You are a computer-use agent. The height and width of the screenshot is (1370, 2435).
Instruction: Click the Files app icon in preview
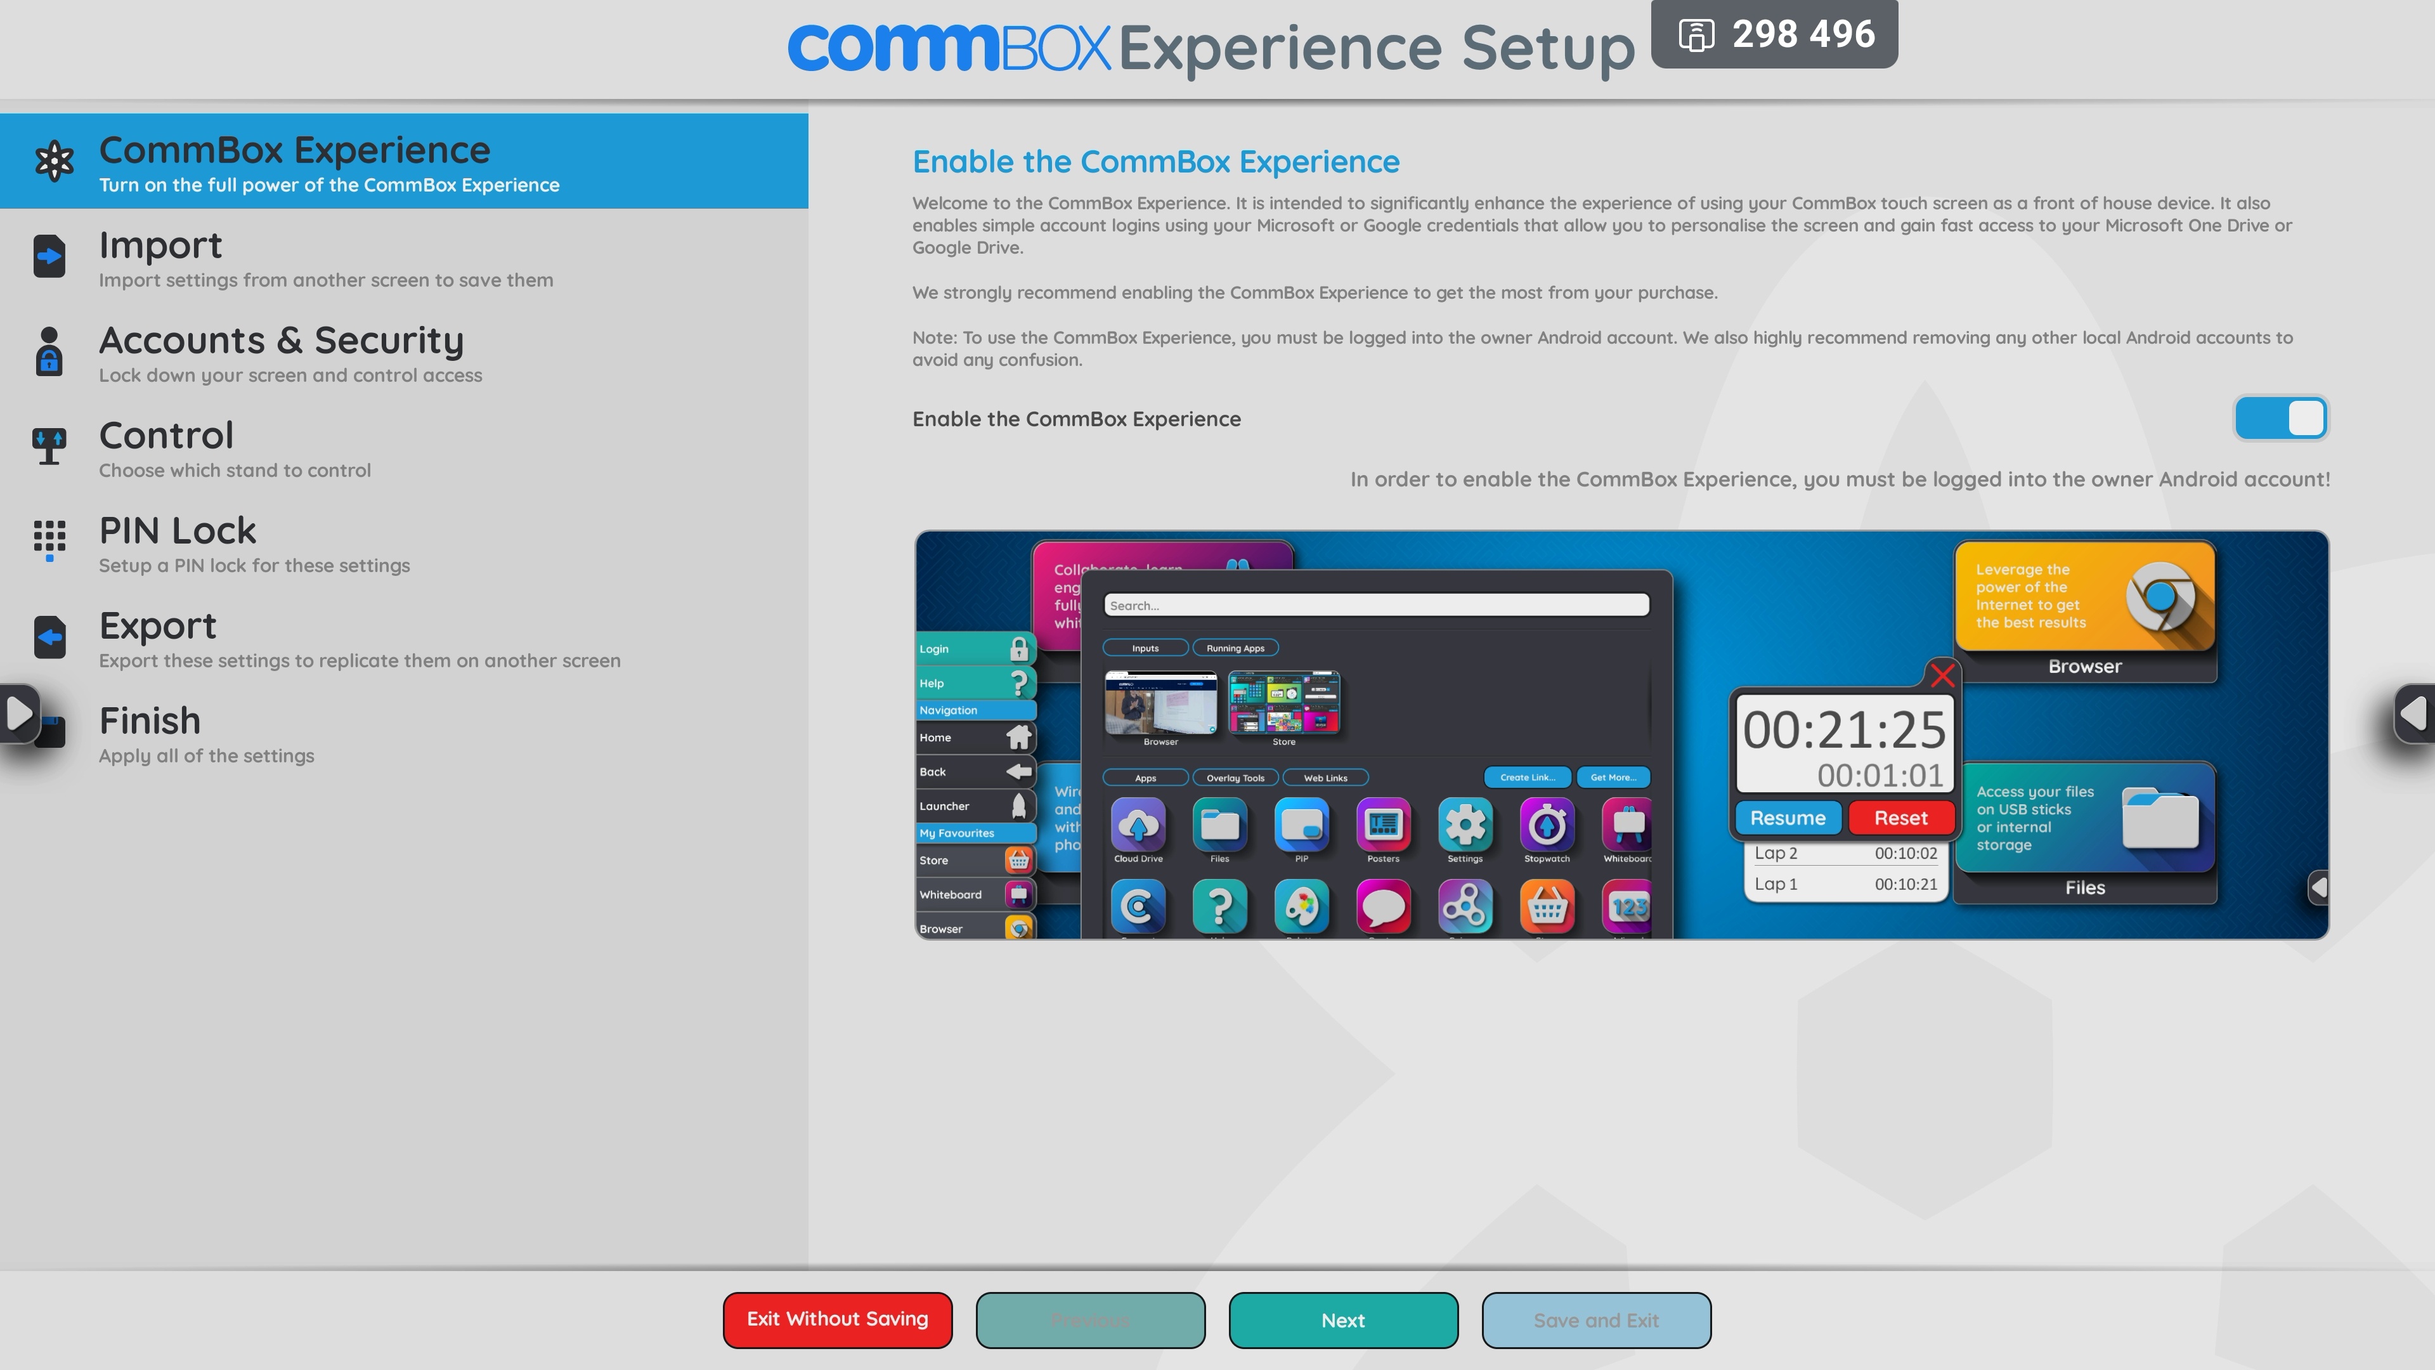click(x=1219, y=825)
